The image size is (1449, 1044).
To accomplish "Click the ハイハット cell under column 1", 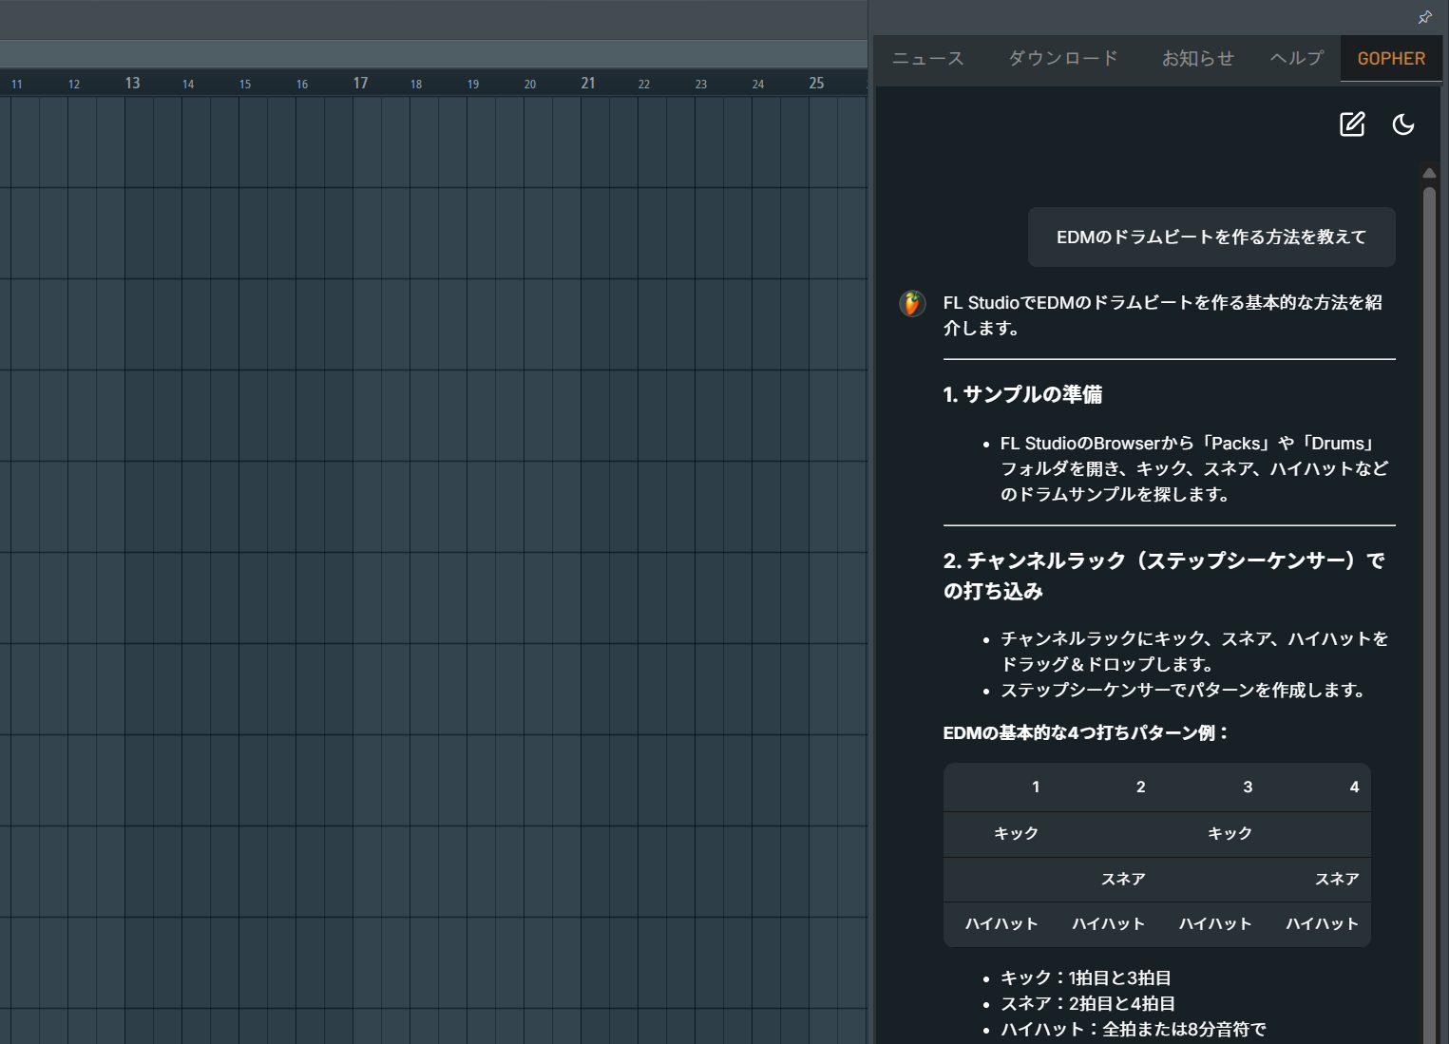I will (x=1001, y=923).
